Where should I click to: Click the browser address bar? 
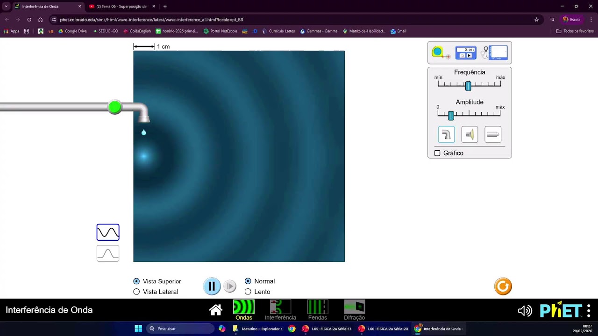(294, 20)
